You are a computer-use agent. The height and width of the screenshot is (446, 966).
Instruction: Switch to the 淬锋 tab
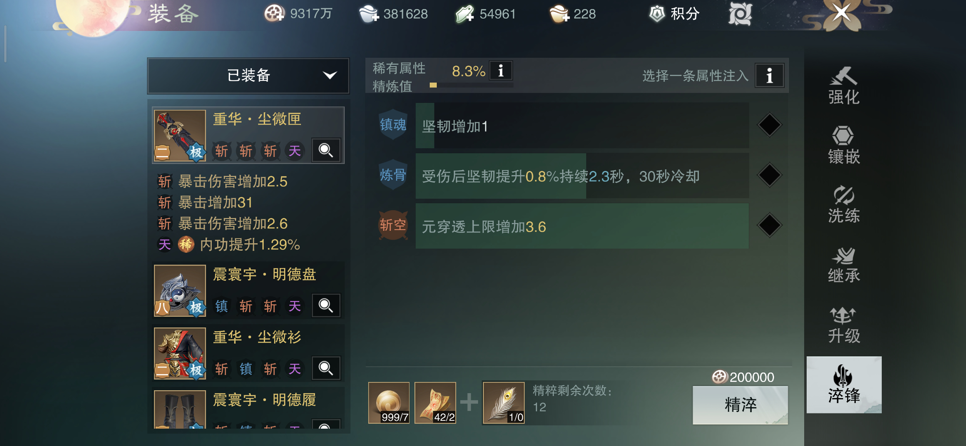point(844,384)
